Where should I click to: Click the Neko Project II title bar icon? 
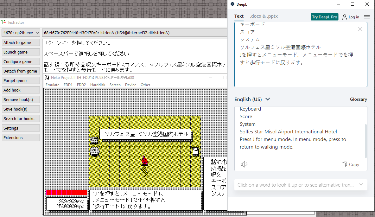(x=46, y=77)
